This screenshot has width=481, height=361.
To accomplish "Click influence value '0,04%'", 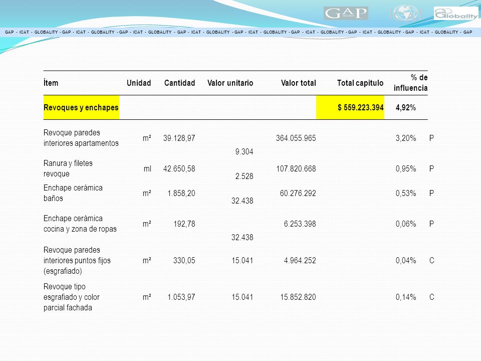I will (x=405, y=261).
